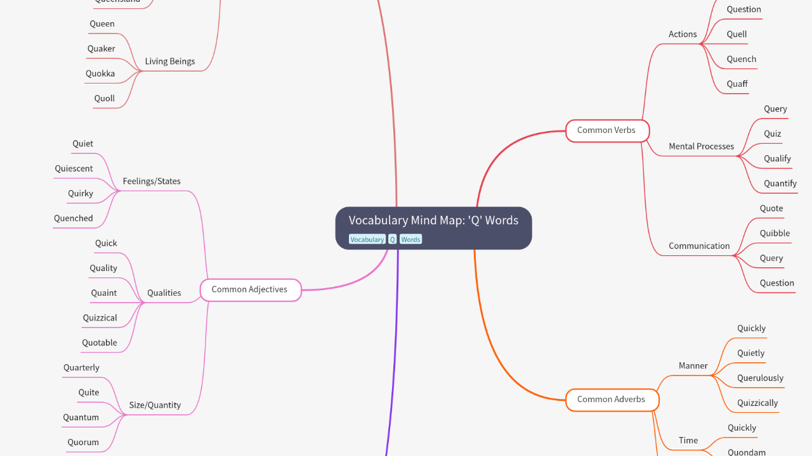
Task: Select the Common Adverbs node
Action: click(x=611, y=400)
